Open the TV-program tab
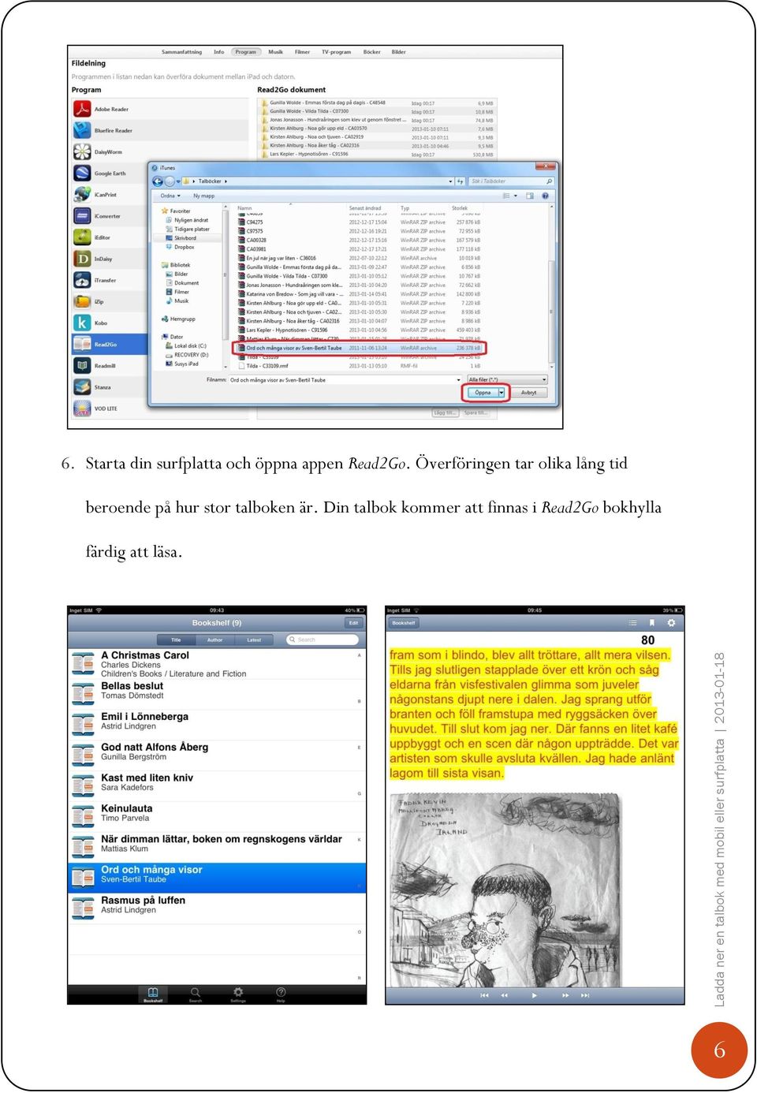757x1093 pixels. pyautogui.click(x=336, y=52)
